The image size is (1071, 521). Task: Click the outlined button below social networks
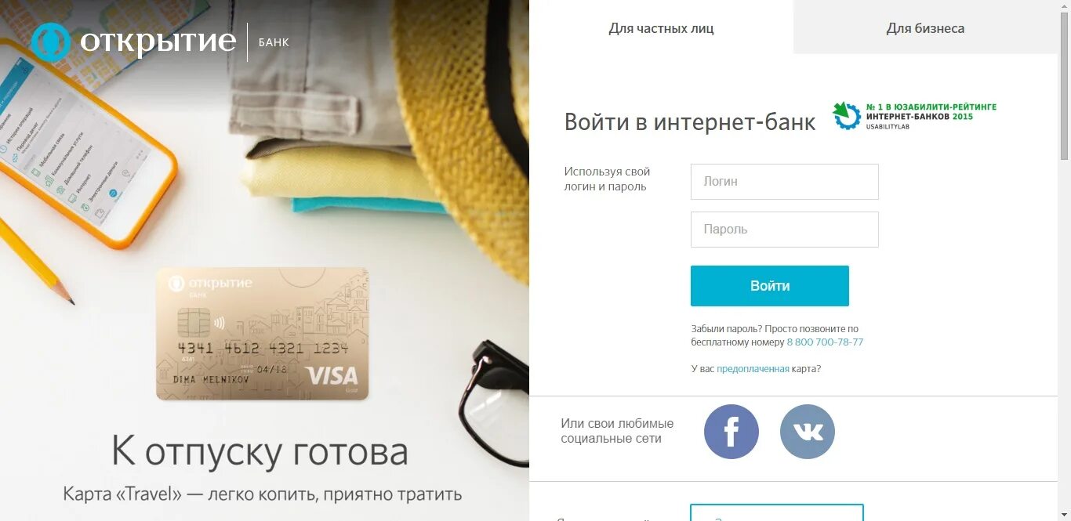coord(776,512)
